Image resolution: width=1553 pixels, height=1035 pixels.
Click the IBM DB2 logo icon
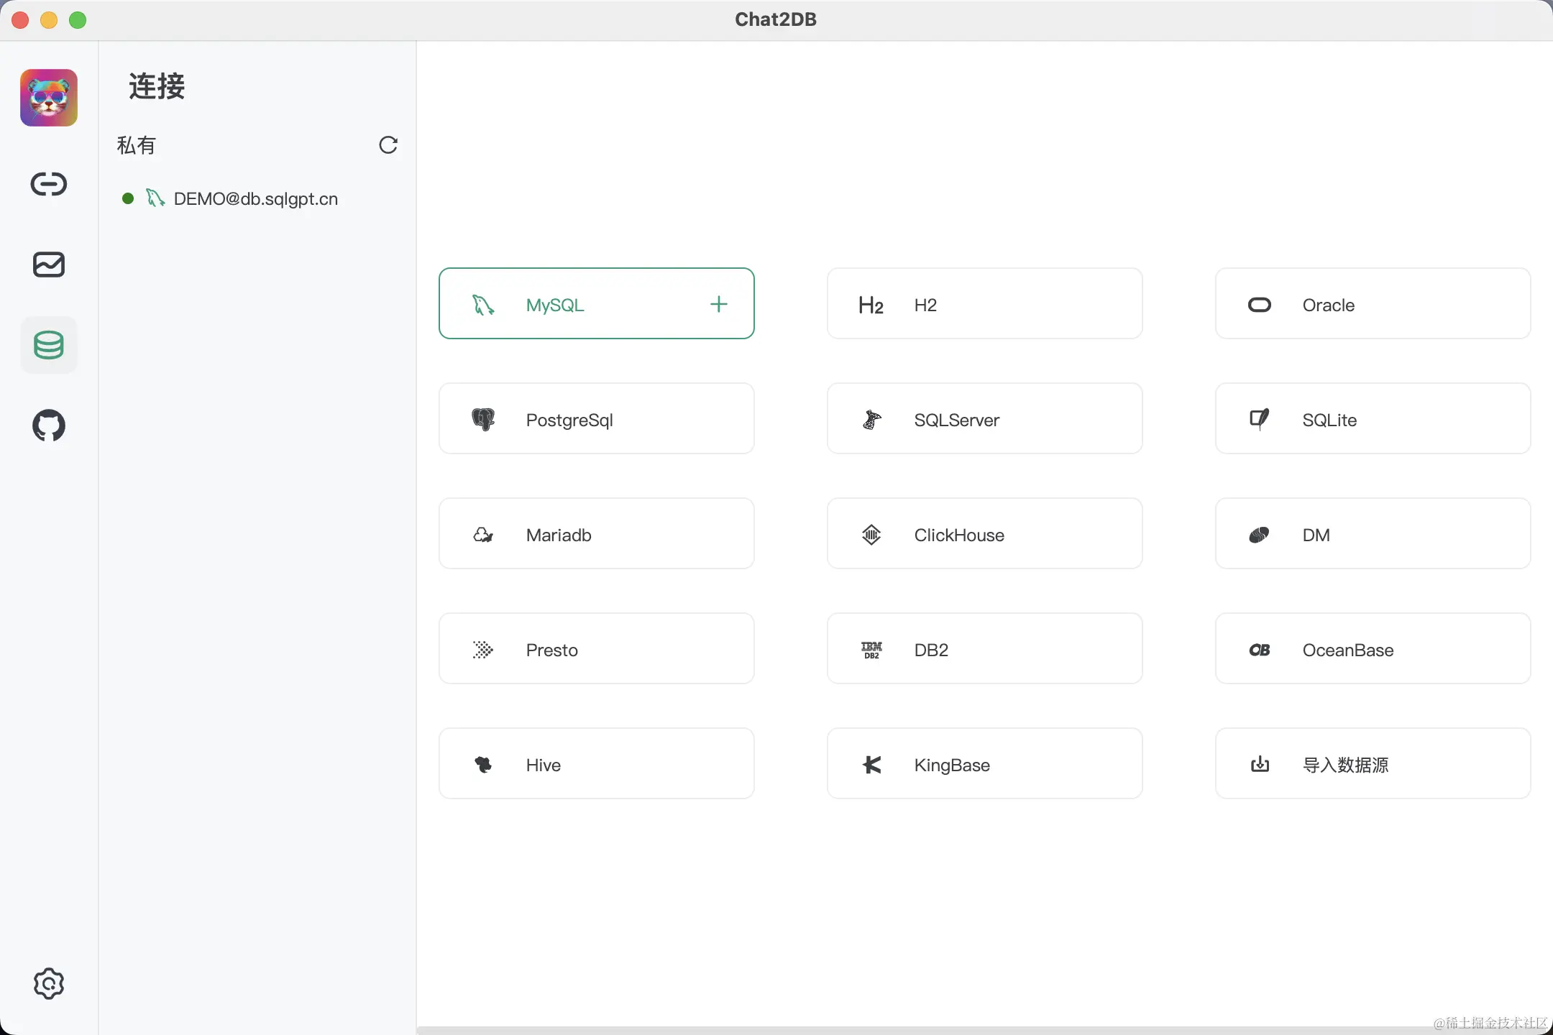(871, 650)
